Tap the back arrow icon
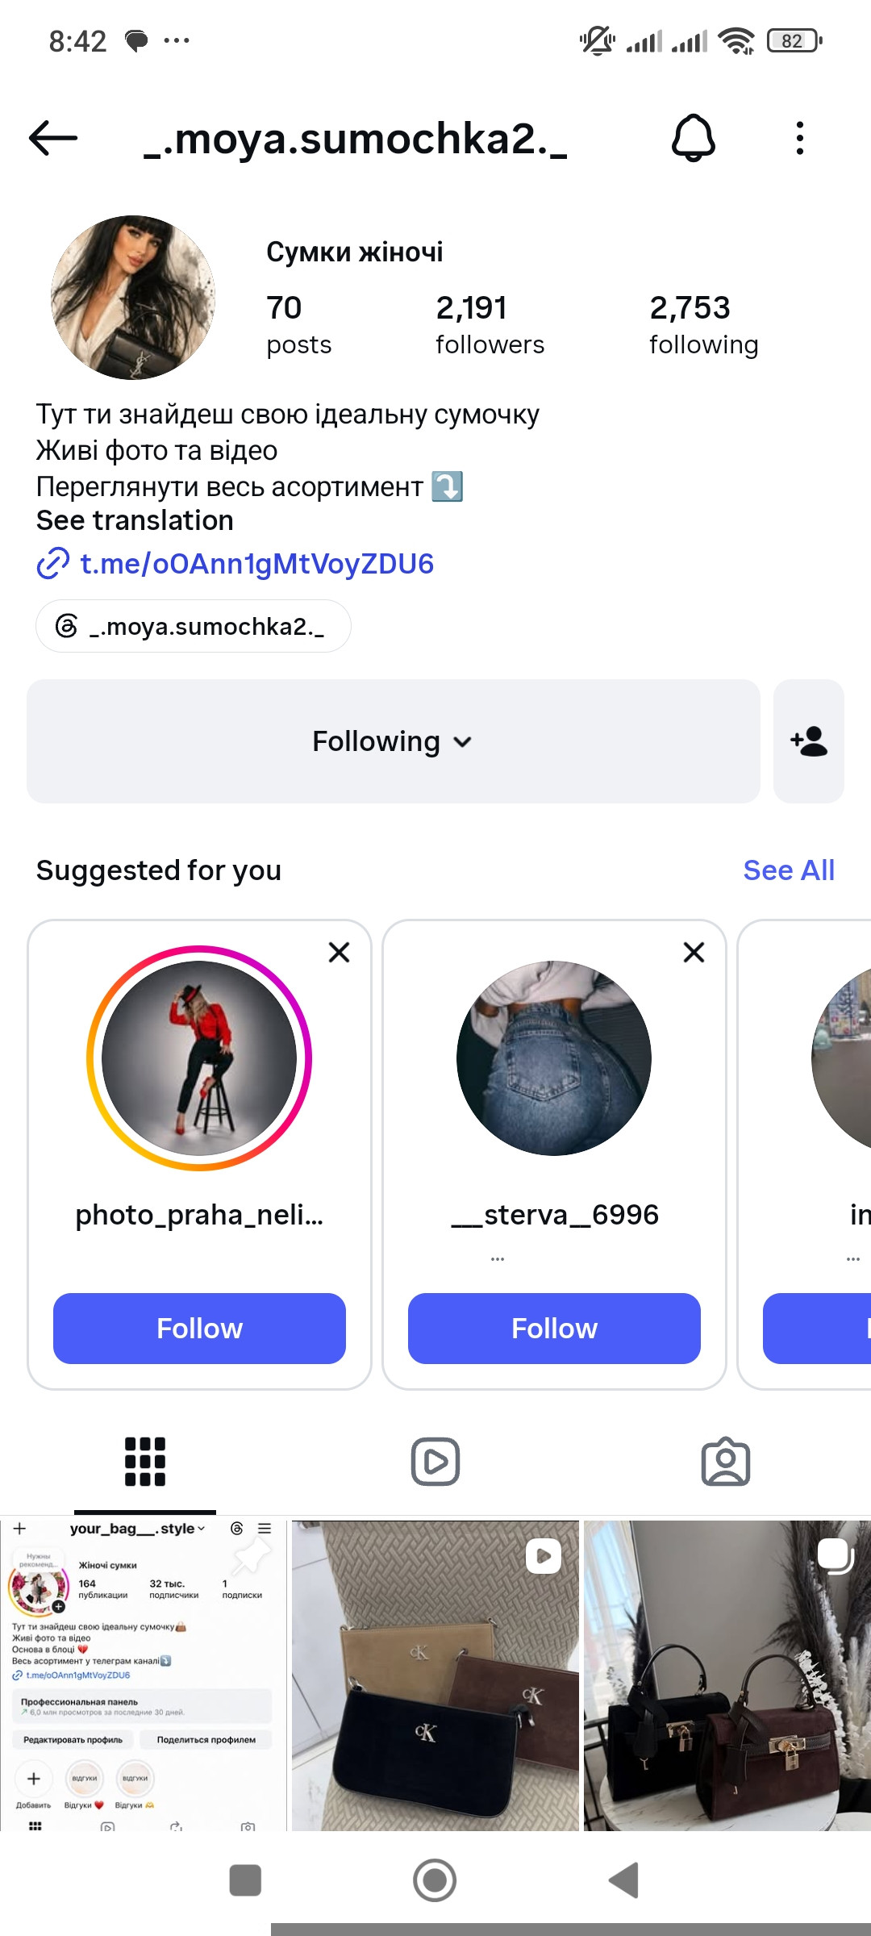The height and width of the screenshot is (1936, 871). click(53, 138)
